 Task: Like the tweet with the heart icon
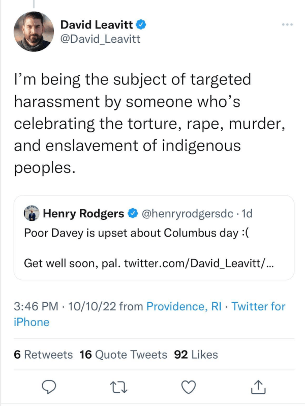point(189,387)
